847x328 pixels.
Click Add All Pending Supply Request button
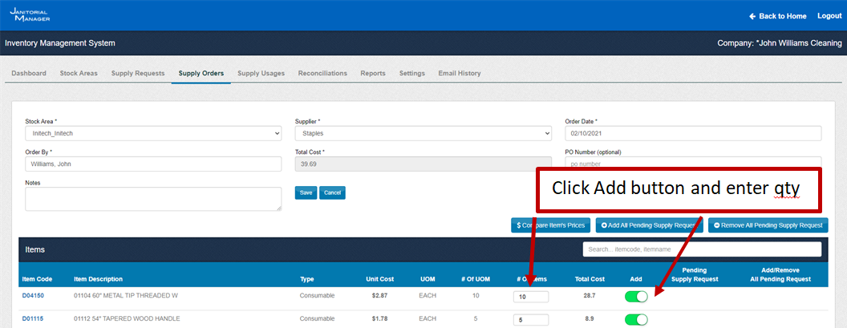650,225
